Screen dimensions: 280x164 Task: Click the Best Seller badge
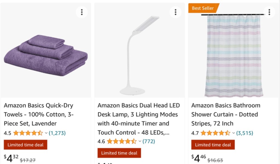tap(203, 8)
